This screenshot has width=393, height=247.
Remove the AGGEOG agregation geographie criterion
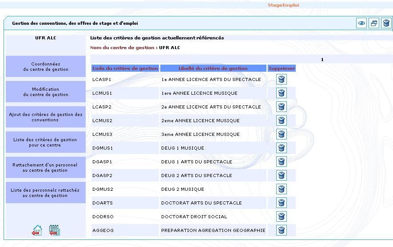(x=281, y=230)
